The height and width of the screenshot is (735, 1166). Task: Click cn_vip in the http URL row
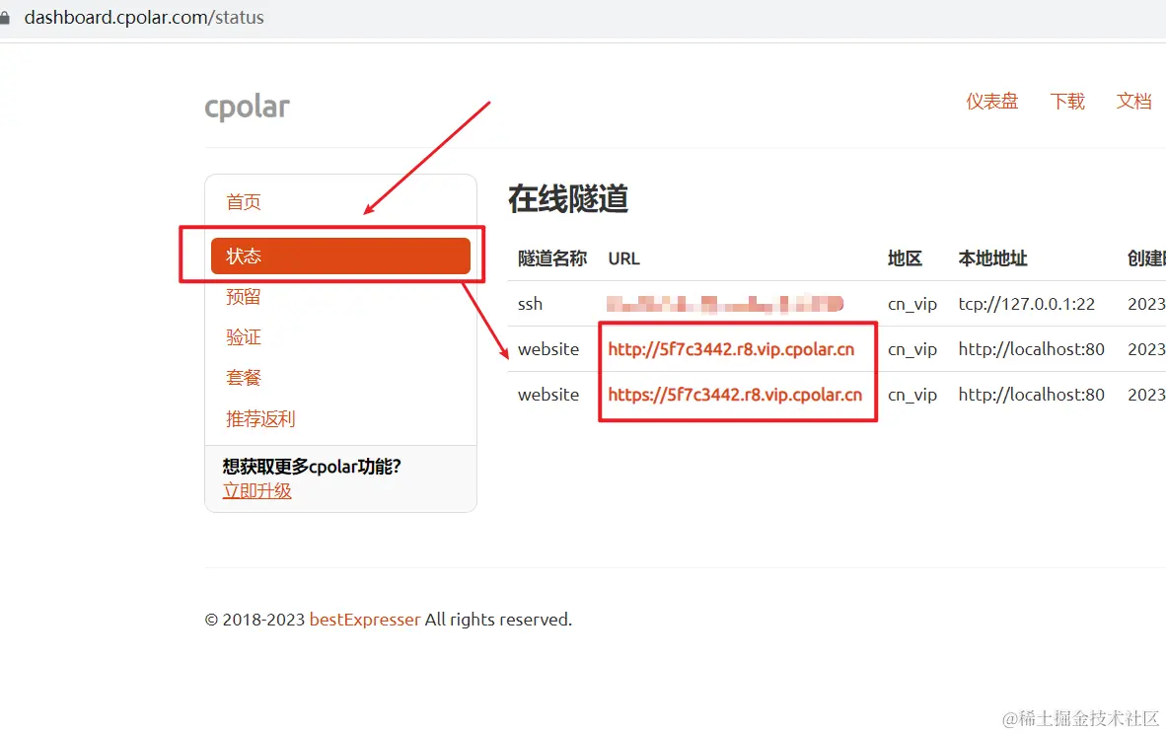tap(912, 349)
